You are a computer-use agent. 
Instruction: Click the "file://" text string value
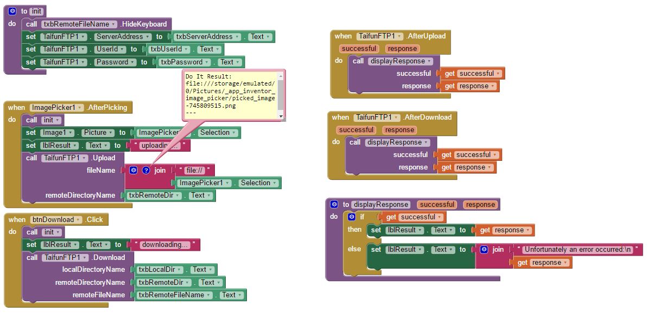point(193,170)
